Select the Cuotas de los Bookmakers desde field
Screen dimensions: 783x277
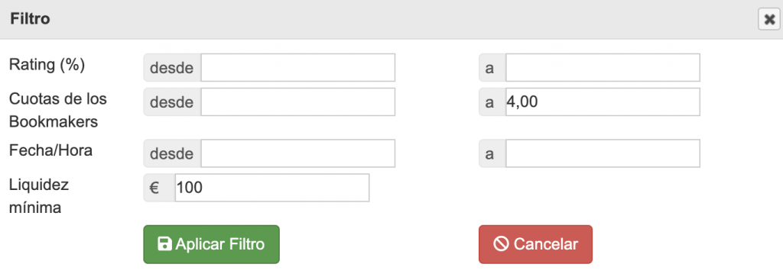point(297,101)
